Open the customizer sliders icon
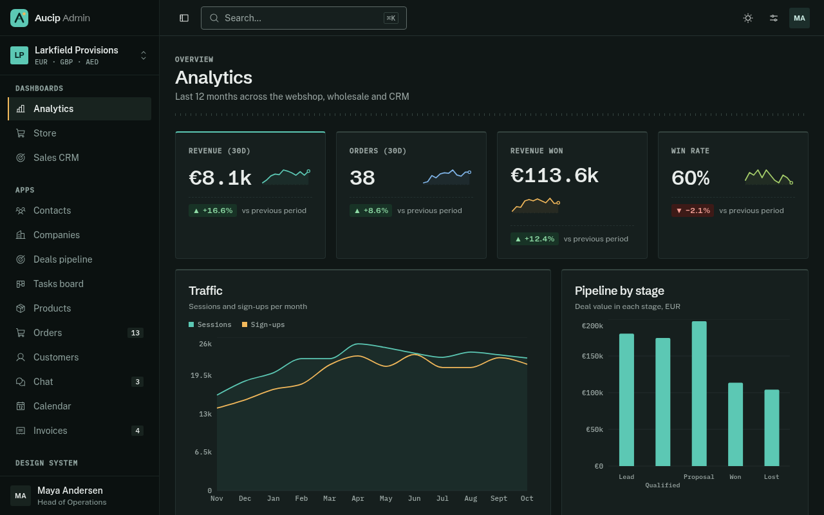The image size is (824, 515). pyautogui.click(x=774, y=18)
